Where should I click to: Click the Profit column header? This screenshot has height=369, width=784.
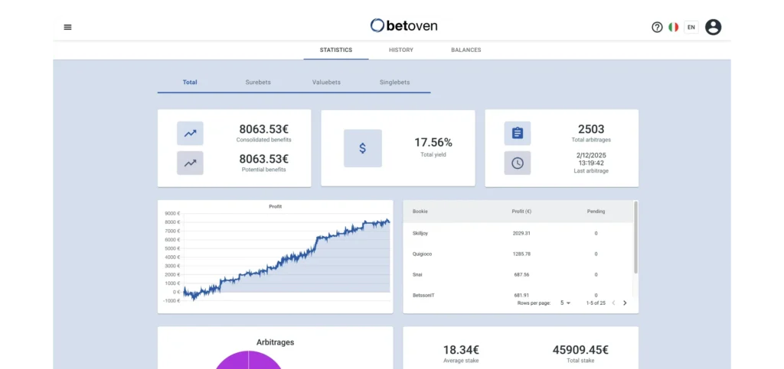coord(521,211)
